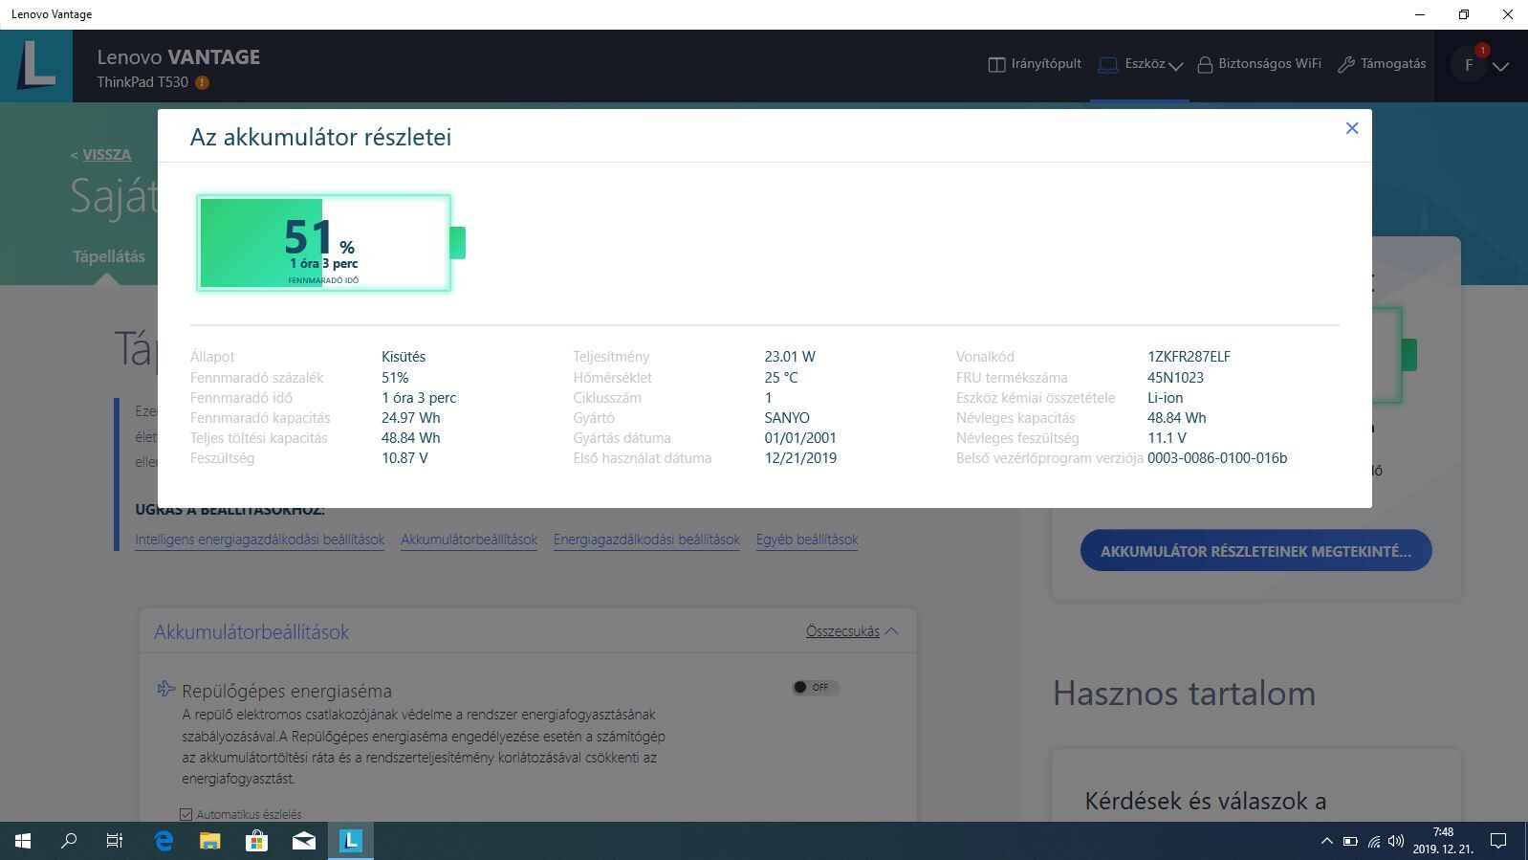
Task: Open Intelligens energiagazdálkodási beállítások link
Action: click(259, 540)
